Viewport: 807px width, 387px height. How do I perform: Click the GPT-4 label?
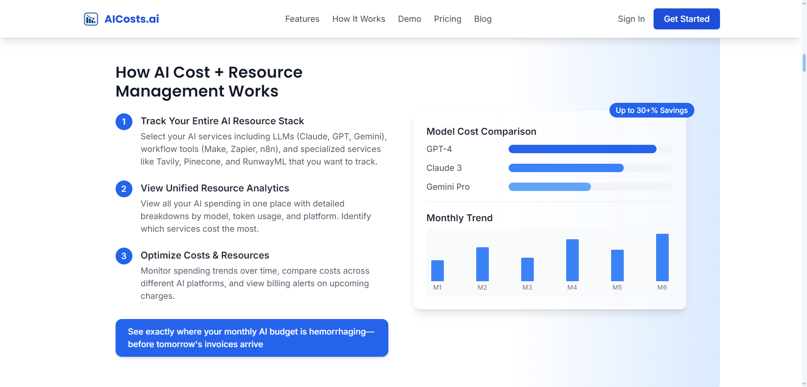439,149
